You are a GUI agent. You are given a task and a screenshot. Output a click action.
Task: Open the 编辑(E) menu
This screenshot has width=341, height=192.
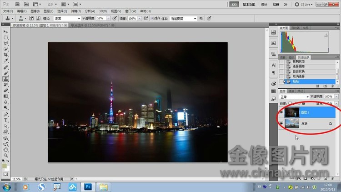tap(22, 11)
